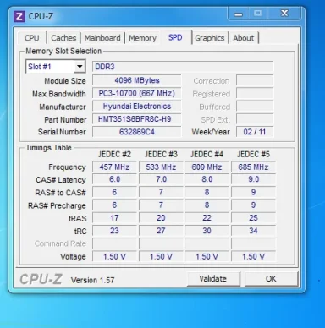Click the Version 1.57 label
Screen dimensions: 325x328
tap(93, 281)
